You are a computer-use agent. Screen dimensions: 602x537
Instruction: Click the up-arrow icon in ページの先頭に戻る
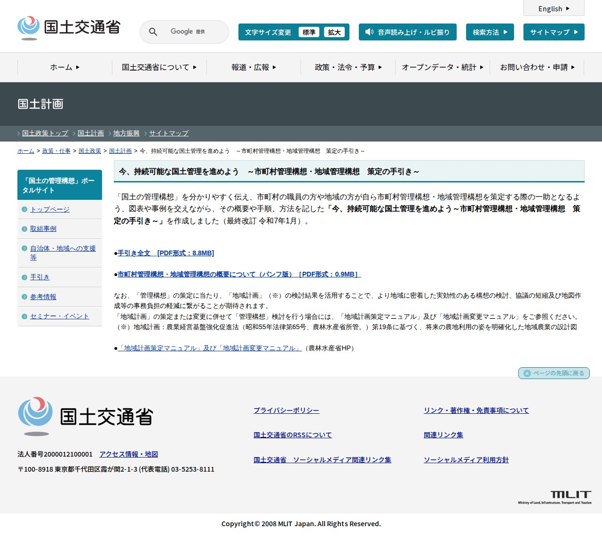(x=527, y=373)
